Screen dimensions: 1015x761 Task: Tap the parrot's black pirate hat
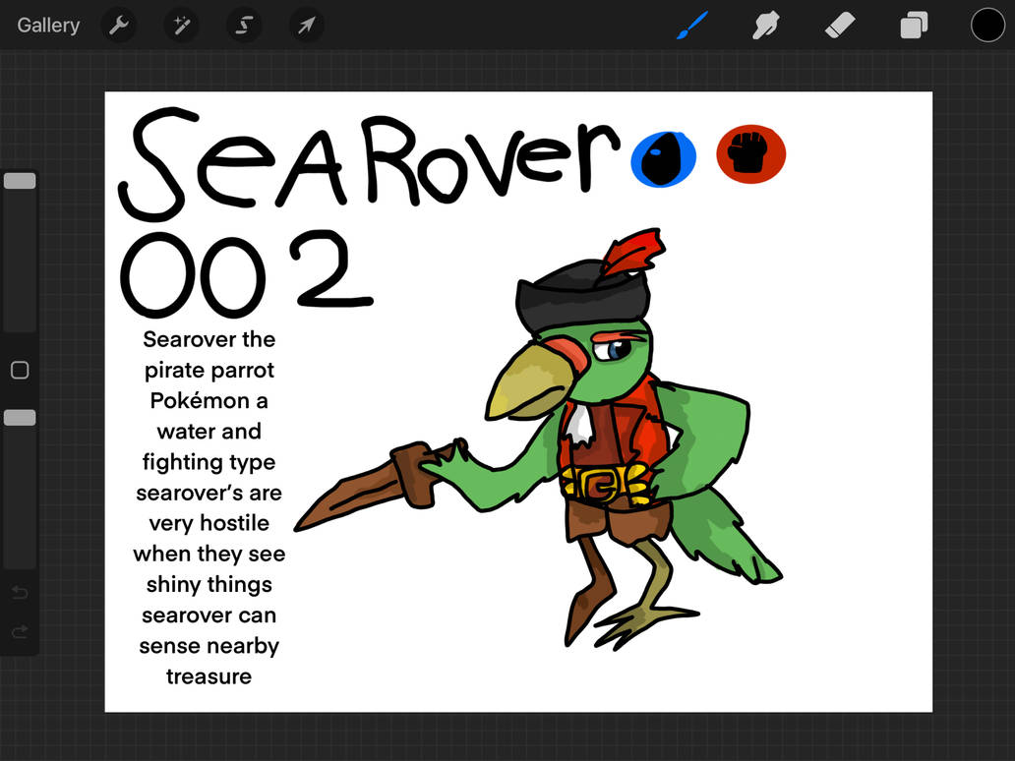(x=582, y=298)
